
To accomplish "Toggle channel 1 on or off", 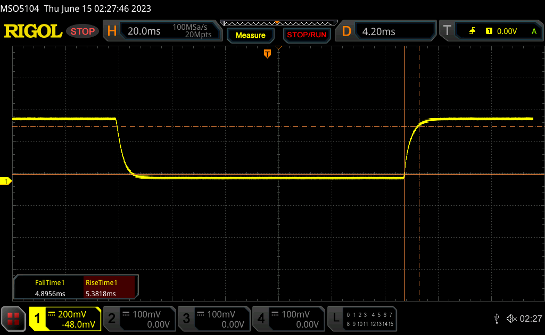I will tap(37, 319).
